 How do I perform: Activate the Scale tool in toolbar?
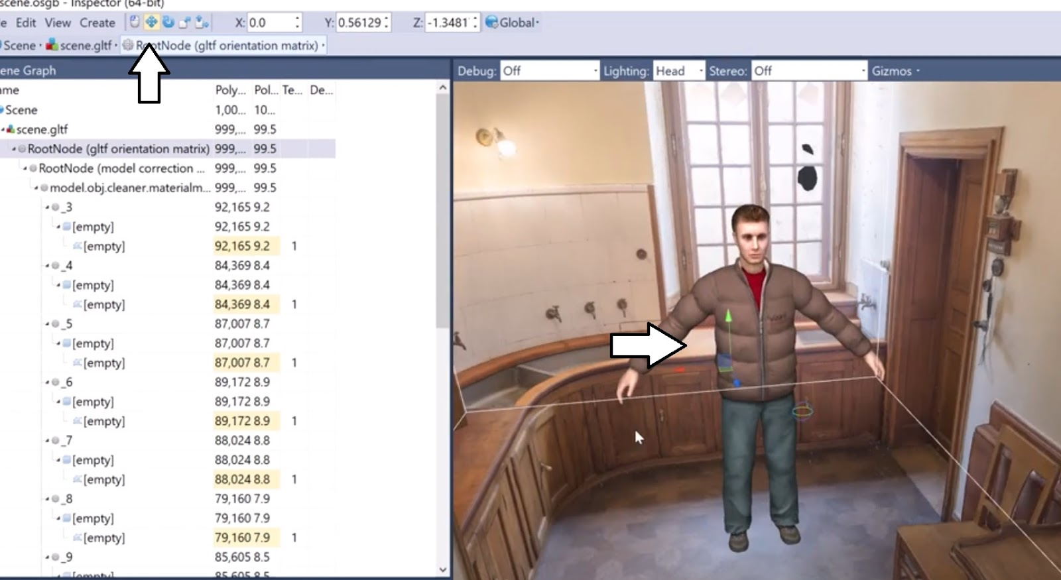click(184, 23)
